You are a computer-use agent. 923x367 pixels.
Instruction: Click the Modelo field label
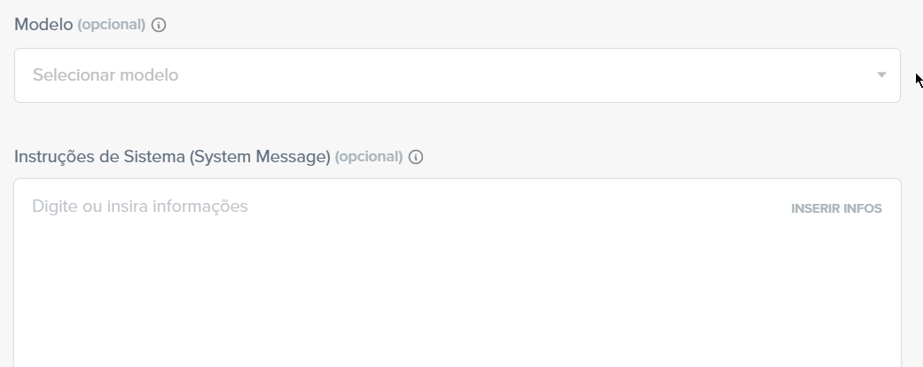pyautogui.click(x=43, y=25)
